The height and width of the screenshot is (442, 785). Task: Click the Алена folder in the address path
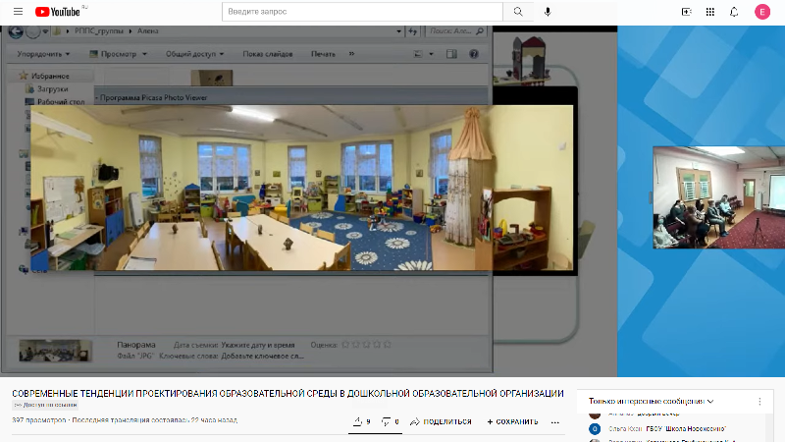coord(148,31)
